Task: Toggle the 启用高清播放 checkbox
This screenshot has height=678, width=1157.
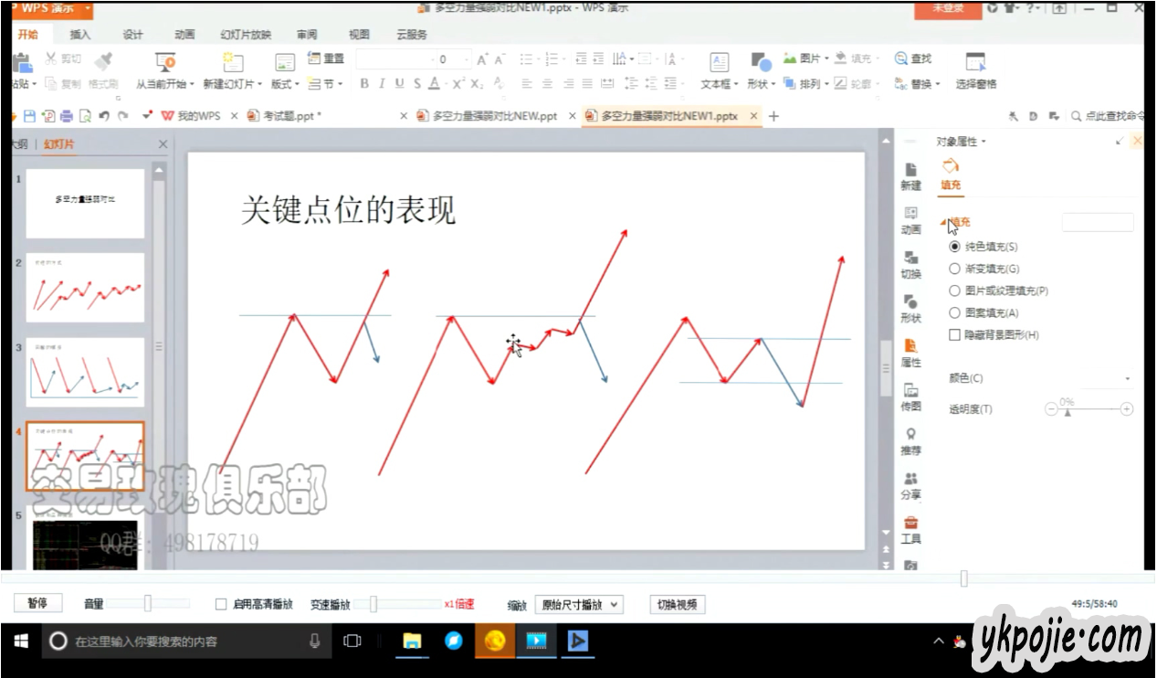Action: click(x=221, y=604)
